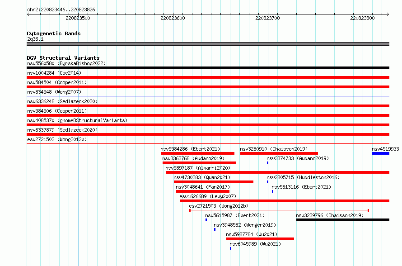Select the gray 2q36.1 cytoband bar
This screenshot has height=266, width=402.
coord(208,44)
